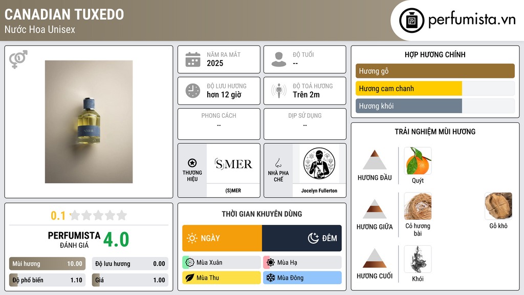Click the Trải nghiệm mùi hương heading
Viewport: 524px width, 295px height.
[435, 132]
